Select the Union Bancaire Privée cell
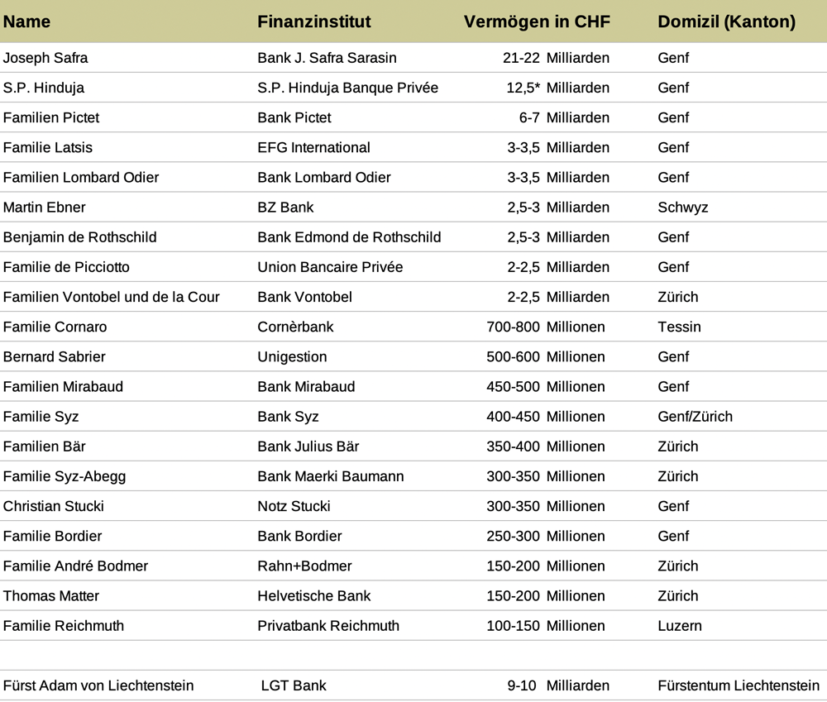The width and height of the screenshot is (827, 702). pos(330,267)
